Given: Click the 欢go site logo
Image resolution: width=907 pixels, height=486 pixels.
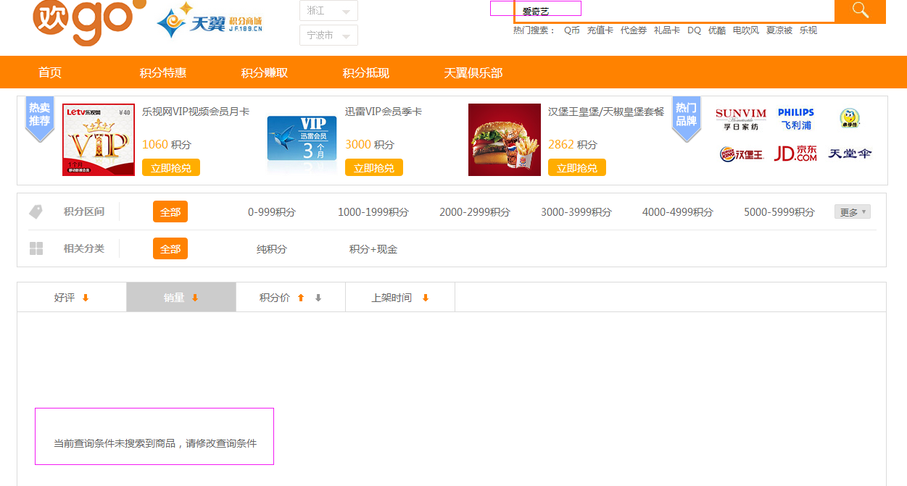Looking at the screenshot, I should click(89, 22).
